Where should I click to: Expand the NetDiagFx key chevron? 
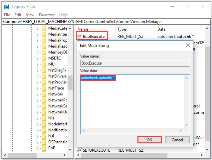[x=38, y=71]
